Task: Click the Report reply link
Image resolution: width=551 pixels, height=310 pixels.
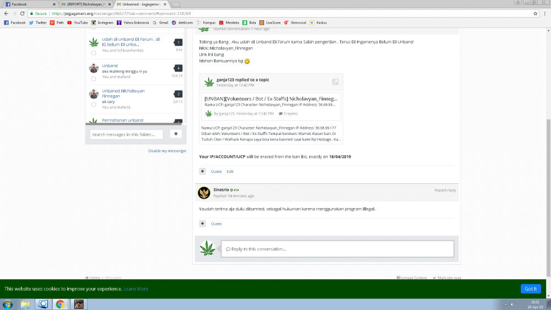Action: tap(445, 190)
